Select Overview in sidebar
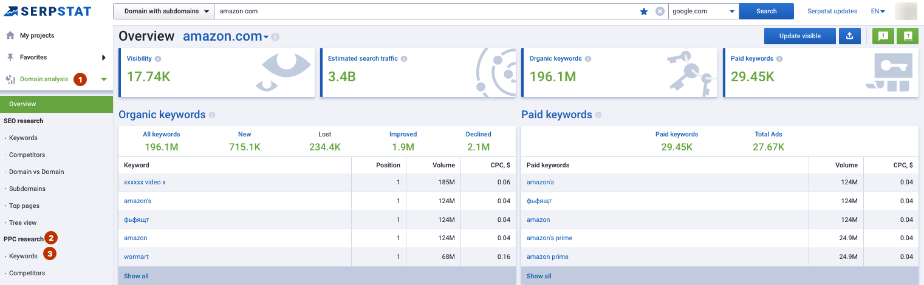The image size is (924, 285). [56, 104]
